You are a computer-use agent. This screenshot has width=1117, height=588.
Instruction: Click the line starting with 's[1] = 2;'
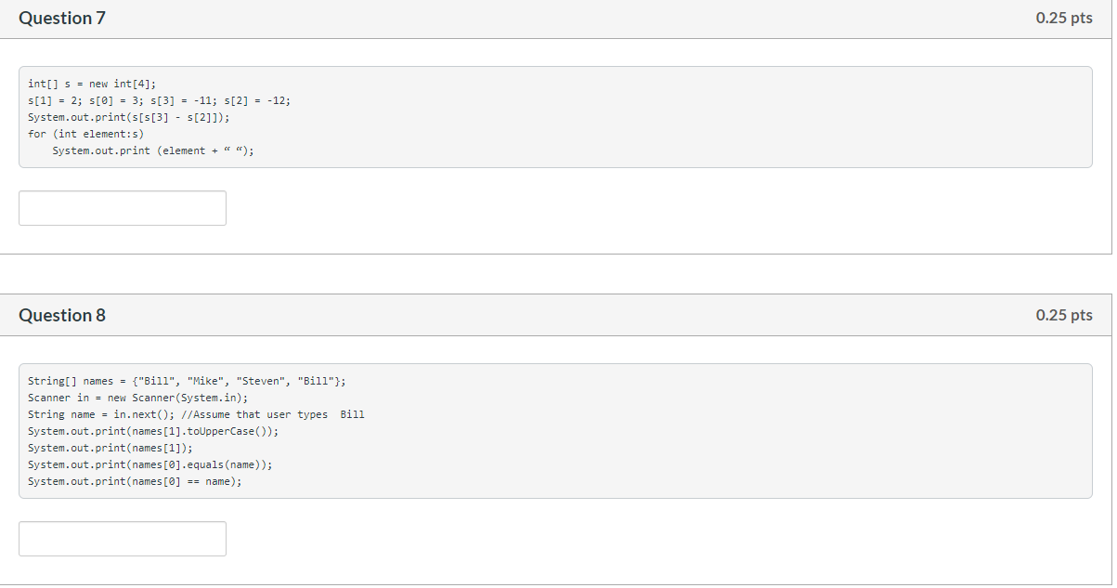pyautogui.click(x=159, y=100)
